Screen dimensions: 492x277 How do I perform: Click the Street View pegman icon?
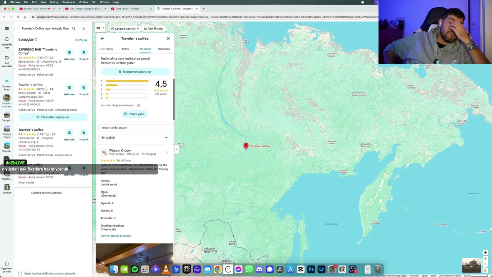coord(485,270)
